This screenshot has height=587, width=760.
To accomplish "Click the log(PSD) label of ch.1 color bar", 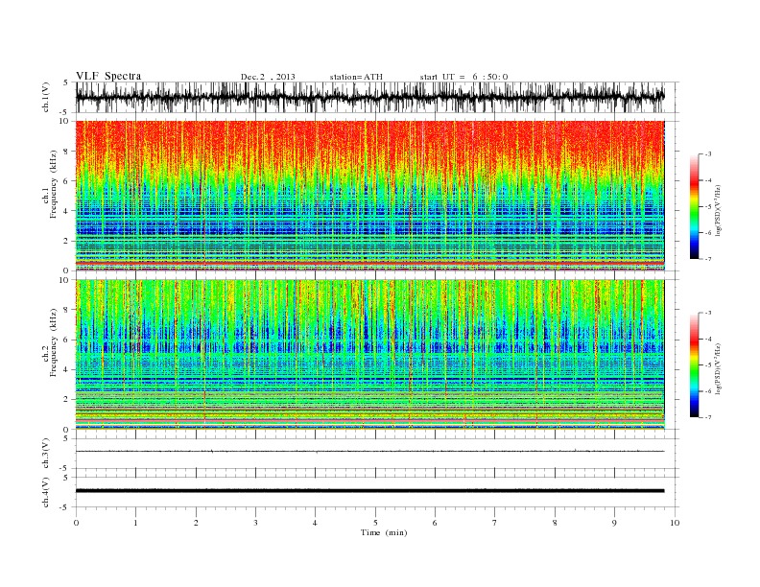I will [719, 210].
